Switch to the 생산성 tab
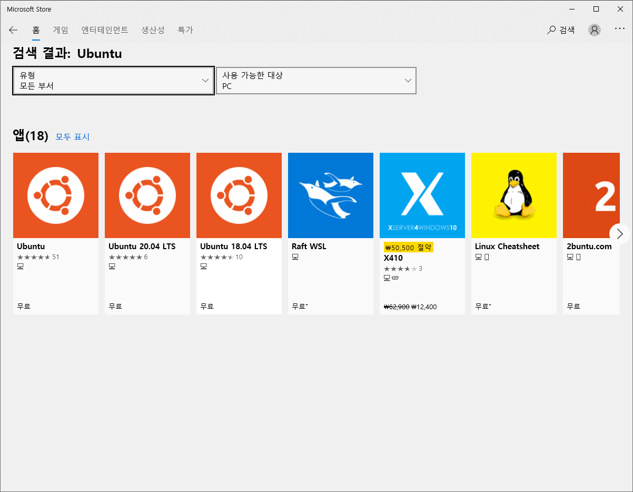Image resolution: width=633 pixels, height=492 pixels. [x=153, y=30]
